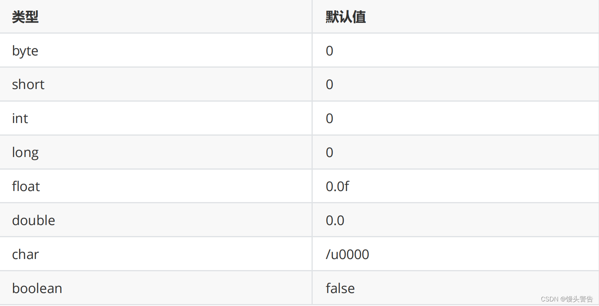Screen dimensions: 599x306
Task: Click the default value 0 for int
Action: click(330, 118)
